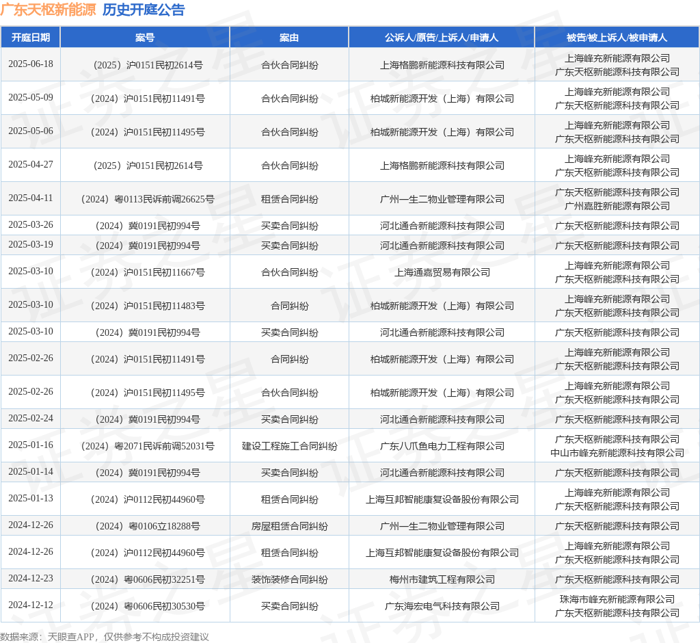Click case number (2024)沪0151民初11483号
700x643 pixels.
click(x=148, y=306)
